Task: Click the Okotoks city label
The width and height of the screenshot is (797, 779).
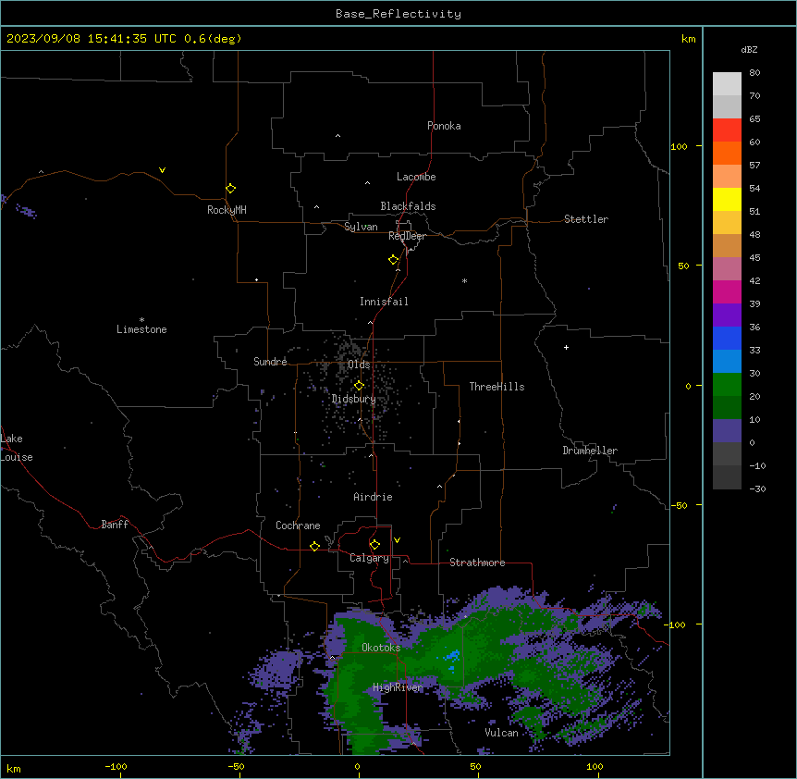Action: click(381, 648)
